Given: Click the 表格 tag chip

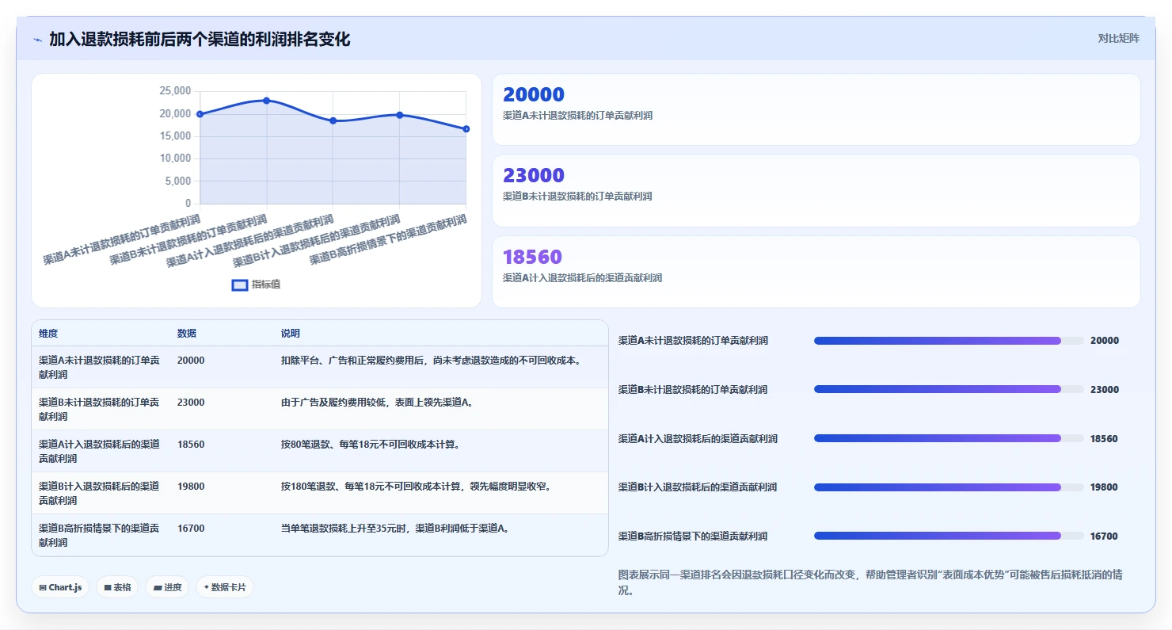Looking at the screenshot, I should [x=117, y=587].
